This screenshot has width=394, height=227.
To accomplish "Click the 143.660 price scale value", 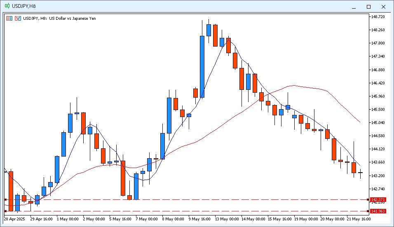I will (x=378, y=162).
